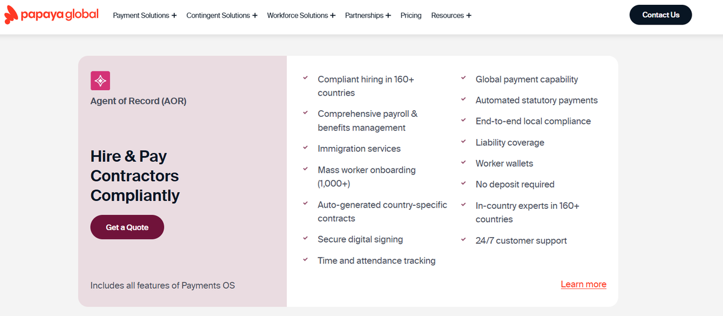Click the pink Agent of Record icon
723x316 pixels.
pos(100,81)
